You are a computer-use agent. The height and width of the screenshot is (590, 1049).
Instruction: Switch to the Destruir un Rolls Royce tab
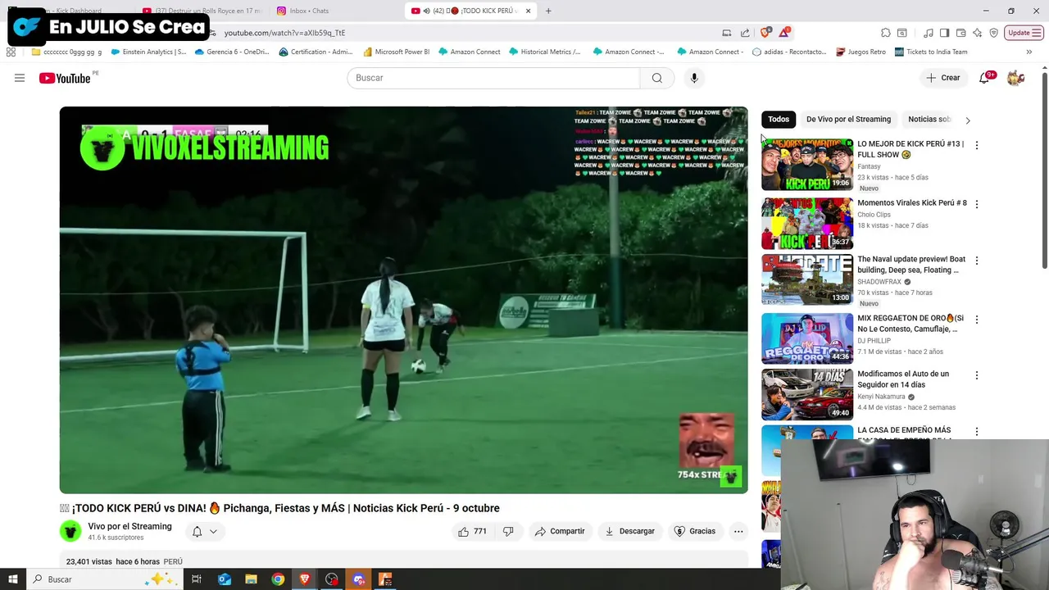tap(202, 11)
